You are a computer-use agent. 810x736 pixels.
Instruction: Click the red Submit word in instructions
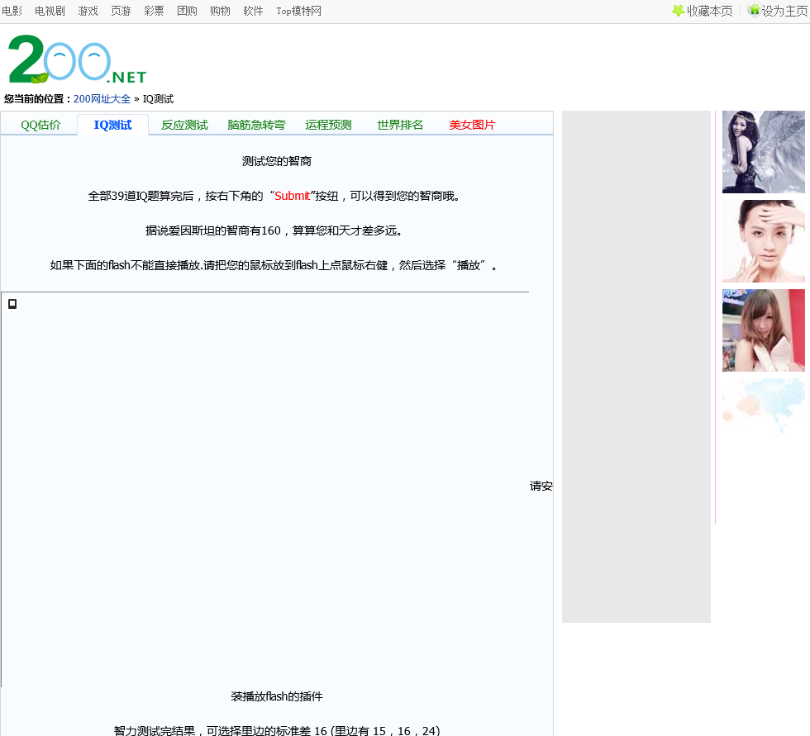(x=293, y=196)
